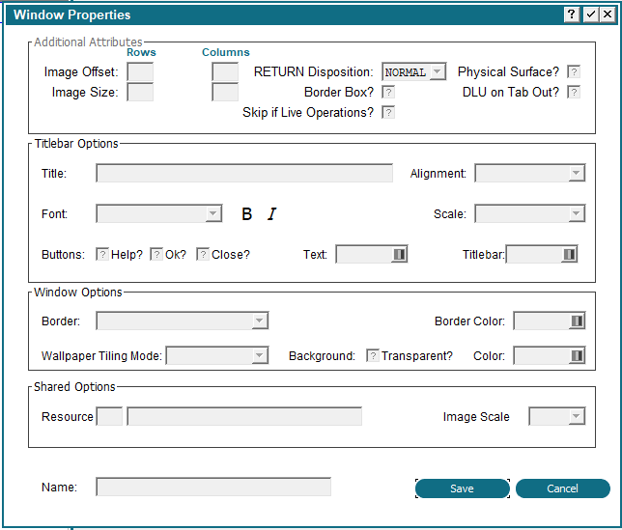Open Border style dropdown

click(183, 321)
